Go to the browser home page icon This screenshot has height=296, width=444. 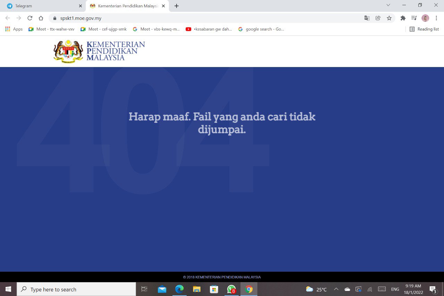[41, 18]
